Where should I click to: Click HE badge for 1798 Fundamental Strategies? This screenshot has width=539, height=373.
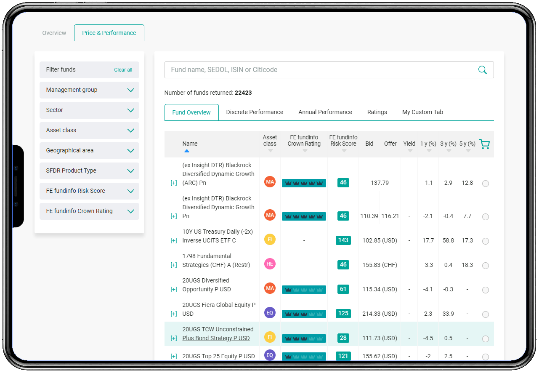[270, 264]
